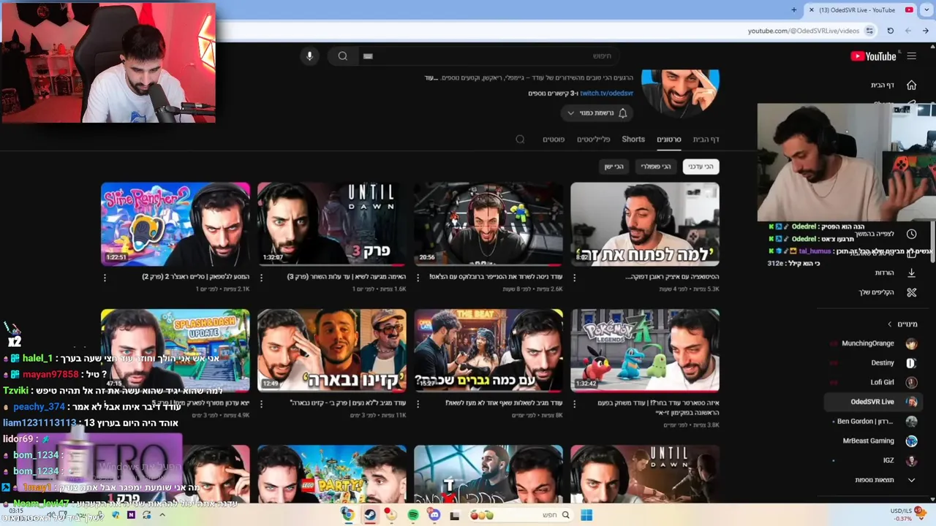This screenshot has width=936, height=526.
Task: Click the voice search microphone icon
Action: point(309,56)
